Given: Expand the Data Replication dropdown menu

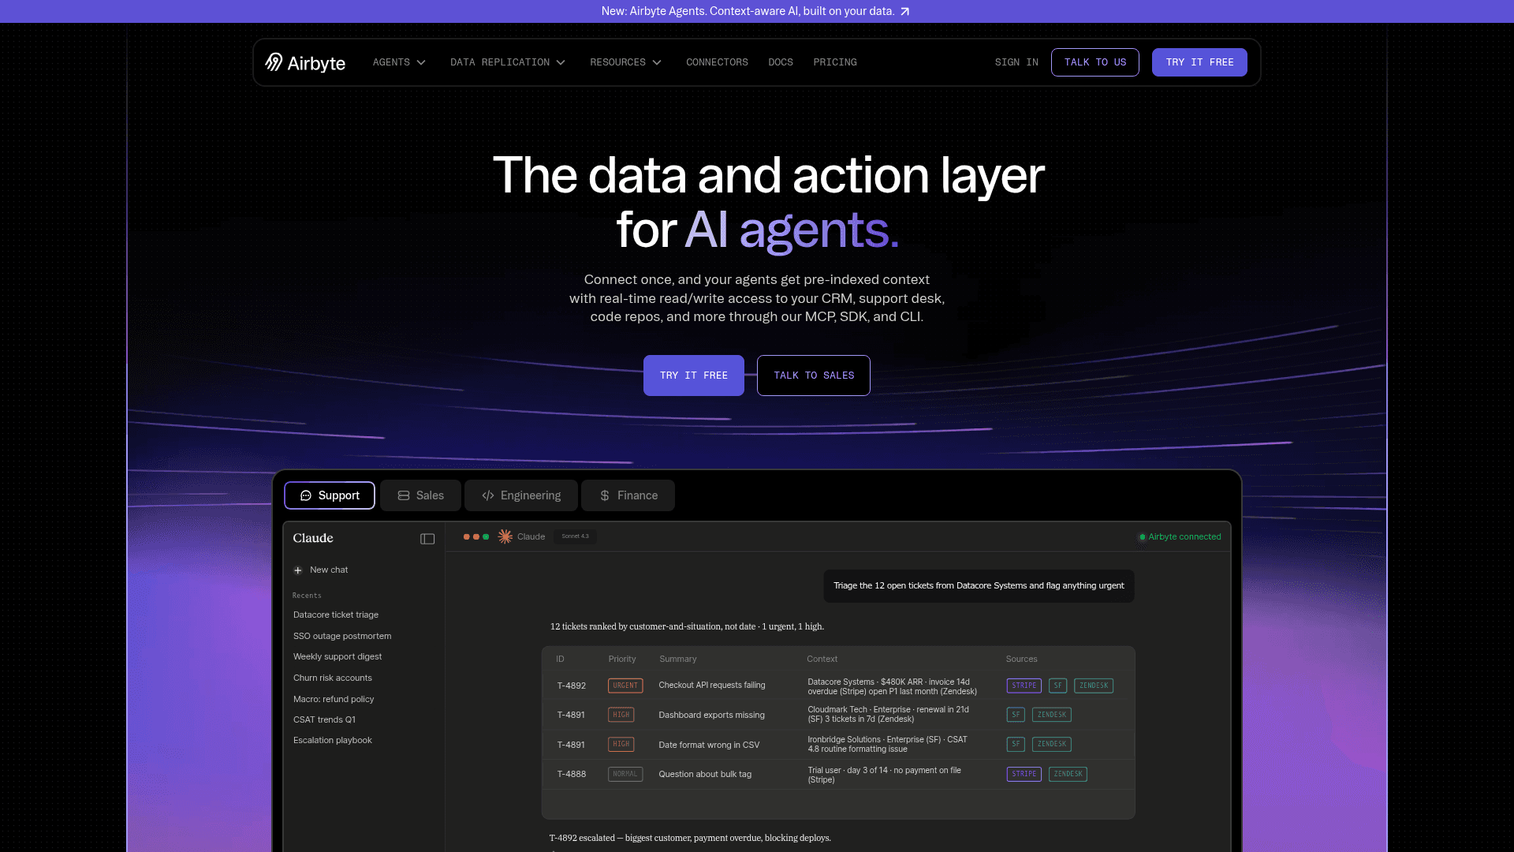Looking at the screenshot, I should point(508,62).
